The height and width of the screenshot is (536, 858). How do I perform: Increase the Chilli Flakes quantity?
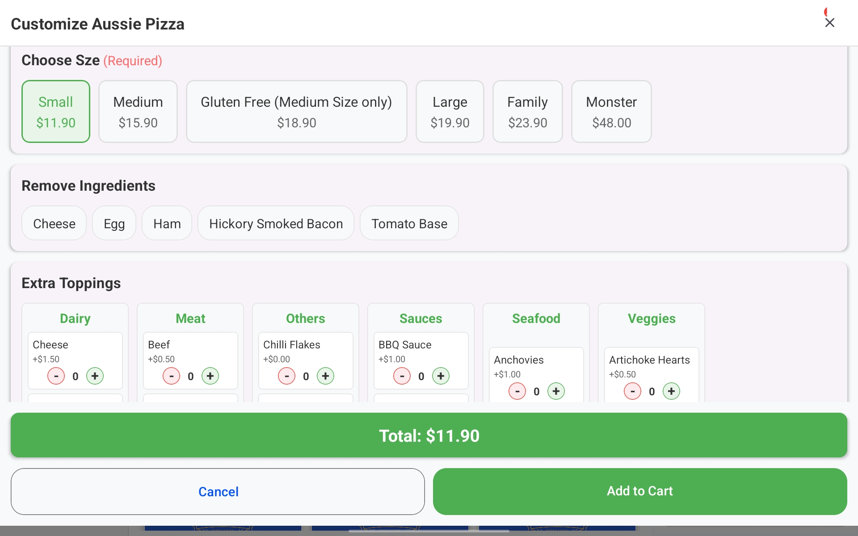[x=325, y=376]
